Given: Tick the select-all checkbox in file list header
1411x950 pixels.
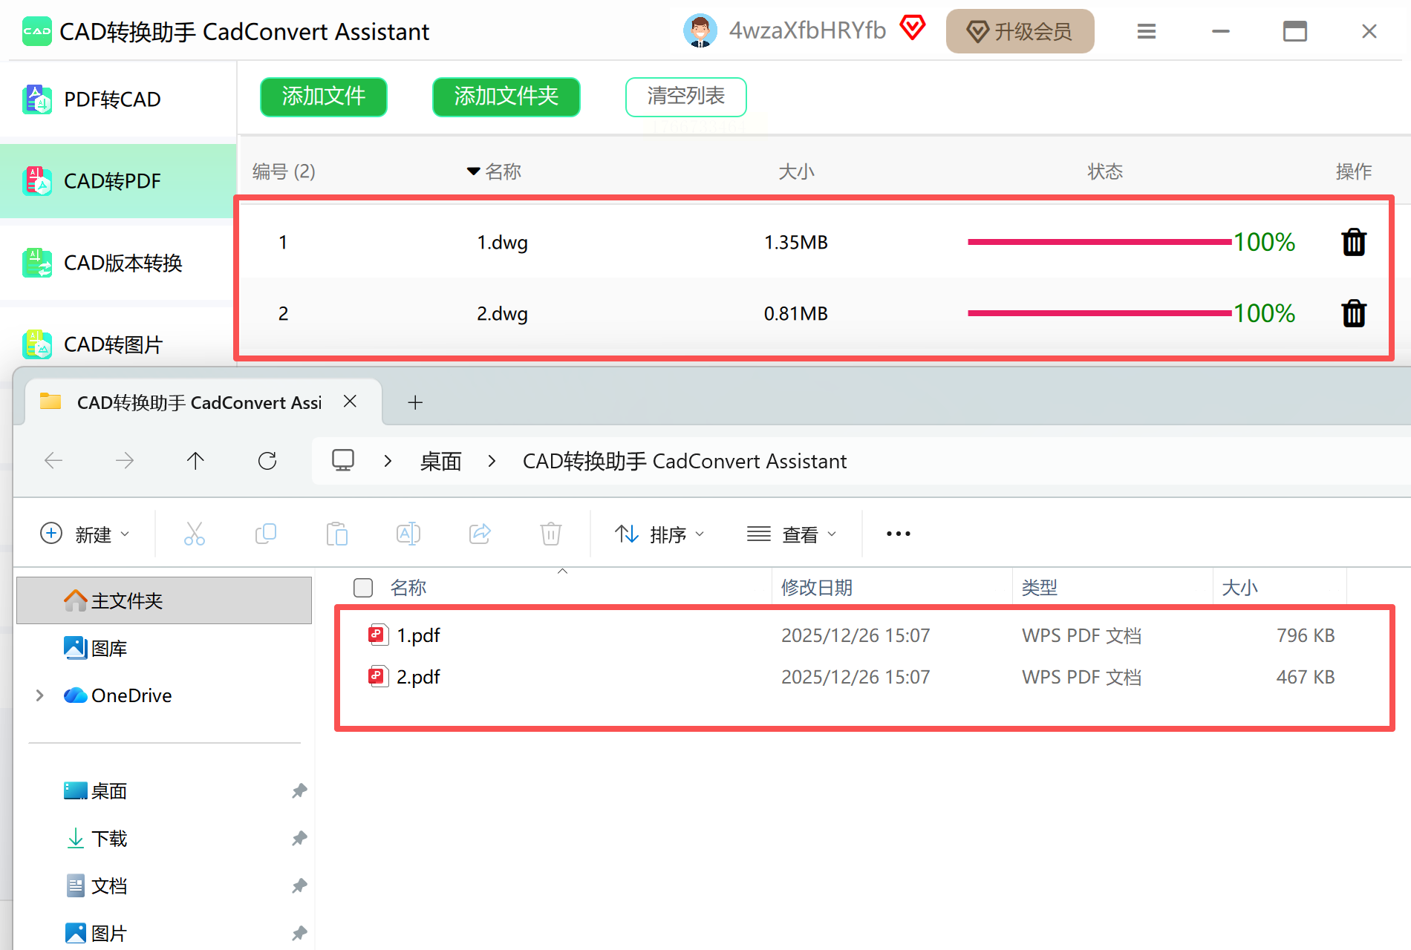Looking at the screenshot, I should [363, 588].
